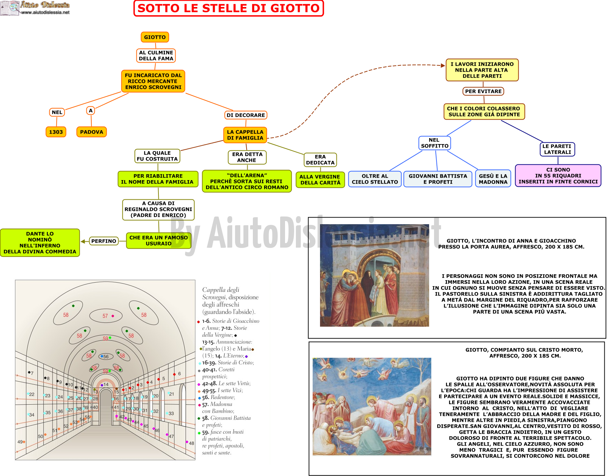Open the Anna e Gioacchino fresco image
611x476 pixels.
(375, 275)
